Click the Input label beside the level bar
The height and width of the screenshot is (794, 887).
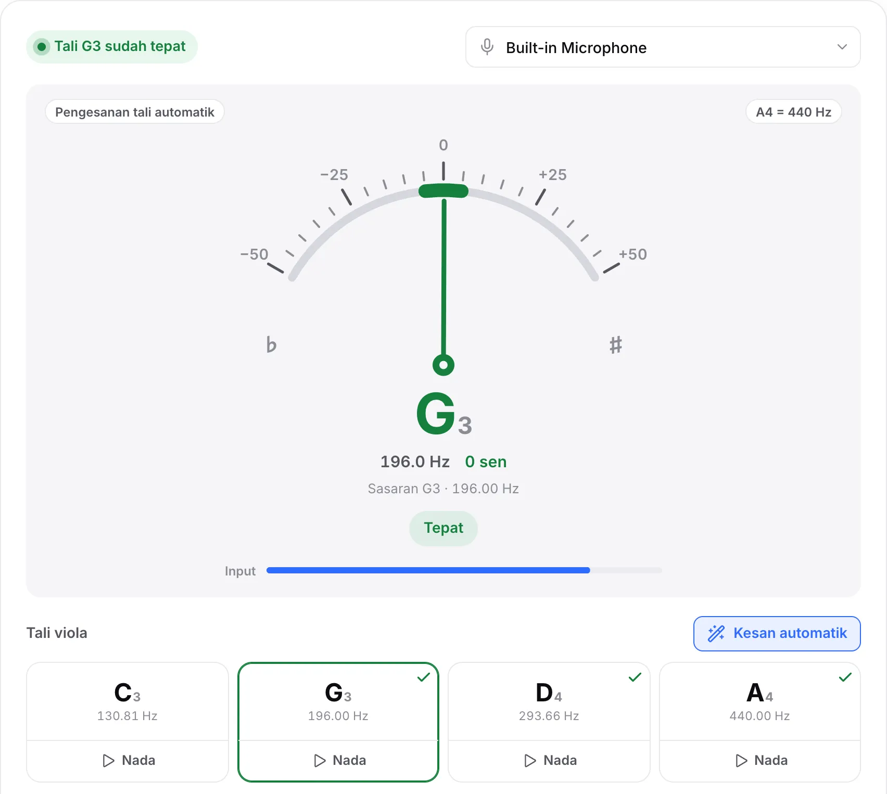(x=240, y=571)
